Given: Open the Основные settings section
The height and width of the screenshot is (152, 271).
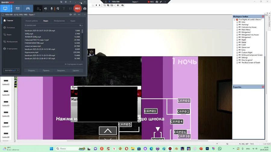Looking at the screenshot, I should pyautogui.click(x=11, y=28).
